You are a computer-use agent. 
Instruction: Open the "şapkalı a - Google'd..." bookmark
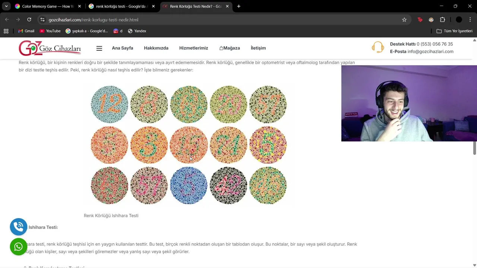click(86, 31)
